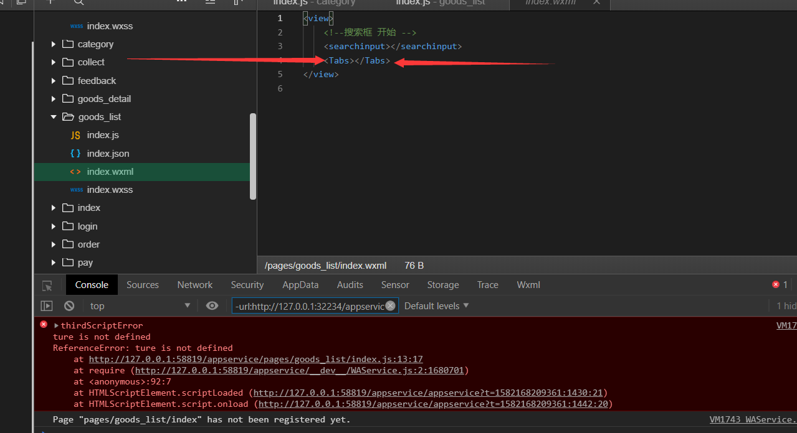Image resolution: width=797 pixels, height=433 pixels.
Task: Open the Audits tab
Action: 350,285
